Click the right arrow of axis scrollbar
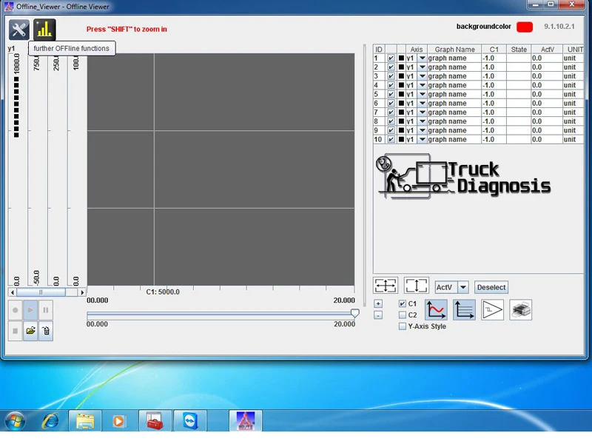 pos(82,292)
